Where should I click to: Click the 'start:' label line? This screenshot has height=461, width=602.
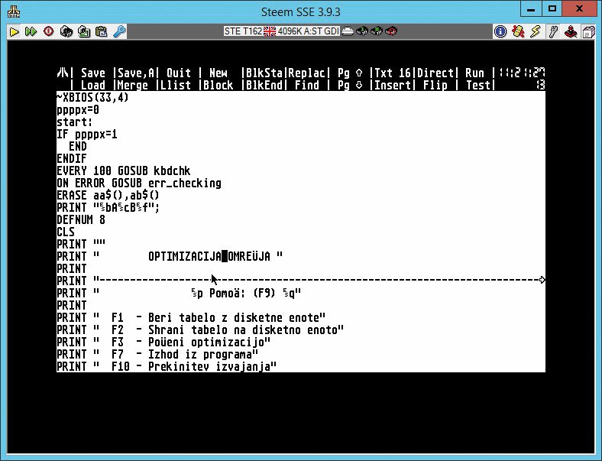pyautogui.click(x=75, y=122)
